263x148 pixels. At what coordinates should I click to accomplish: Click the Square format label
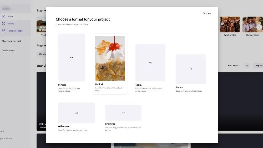179,87
